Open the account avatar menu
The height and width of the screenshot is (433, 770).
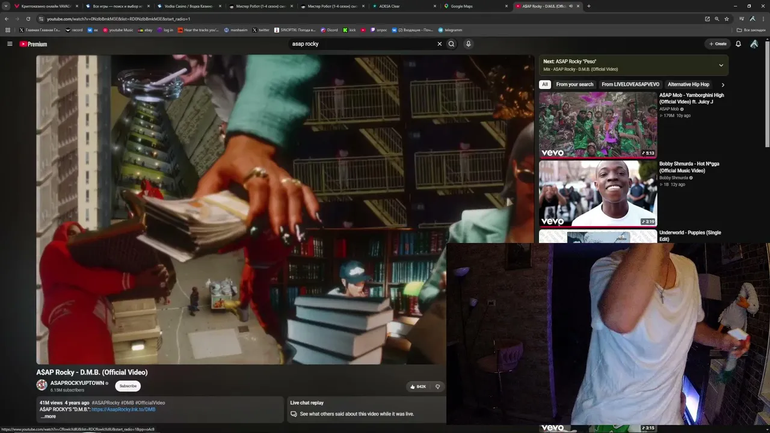754,44
